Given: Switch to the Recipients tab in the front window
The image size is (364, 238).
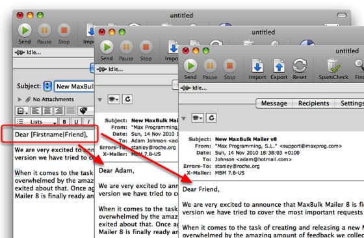Looking at the screenshot, I should [x=313, y=103].
